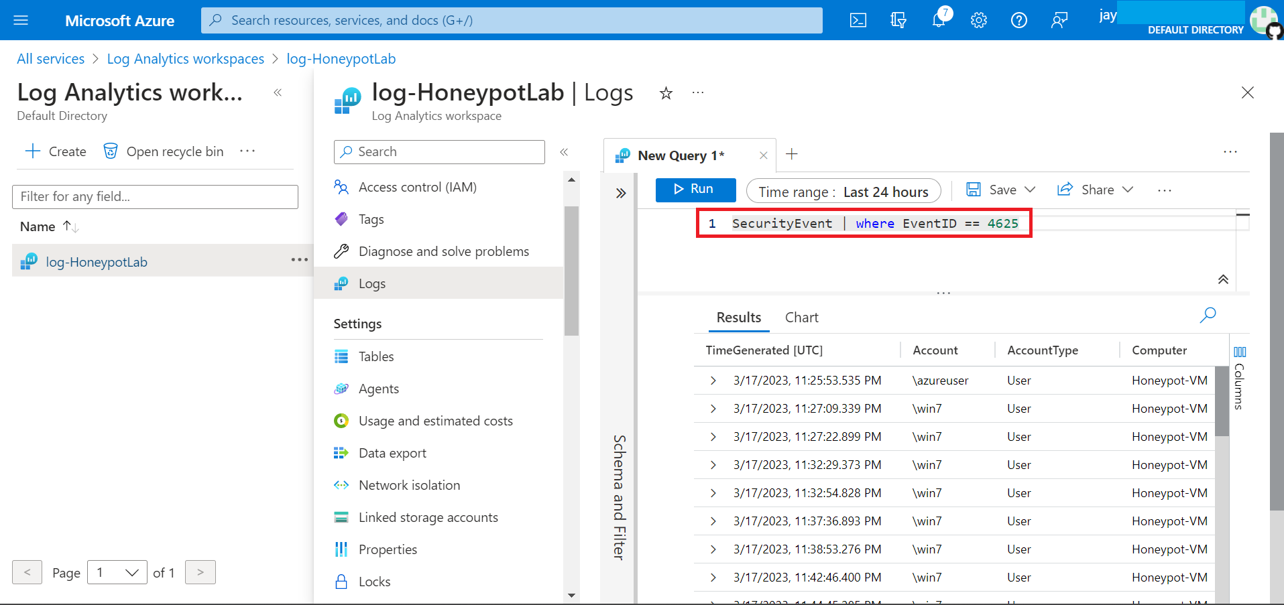The width and height of the screenshot is (1284, 605).
Task: Search within results using magnifier icon
Action: 1208,315
